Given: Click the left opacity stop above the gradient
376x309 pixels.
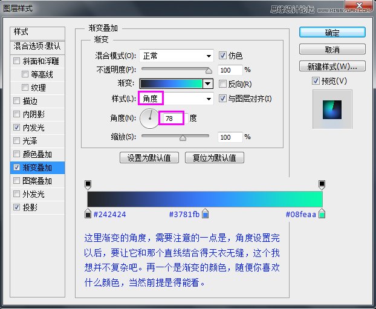Looking at the screenshot, I should point(88,185).
